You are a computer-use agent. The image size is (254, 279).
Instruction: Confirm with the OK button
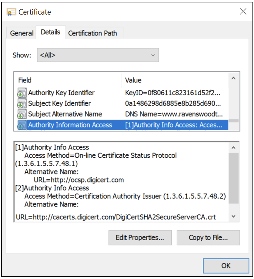(x=226, y=266)
